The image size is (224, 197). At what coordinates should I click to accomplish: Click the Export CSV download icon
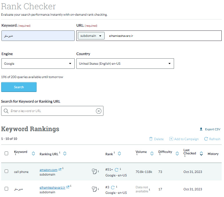[x=201, y=129]
